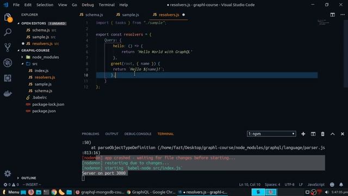This screenshot has height=196, width=348.
Task: Click the code minimap preview
Action: coord(324,22)
